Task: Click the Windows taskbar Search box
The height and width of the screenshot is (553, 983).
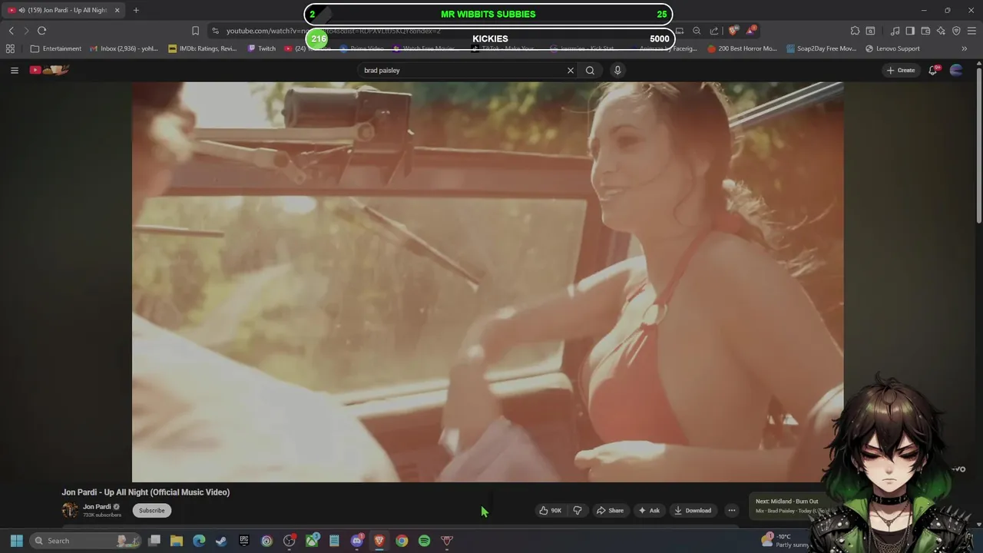Action: 86,541
